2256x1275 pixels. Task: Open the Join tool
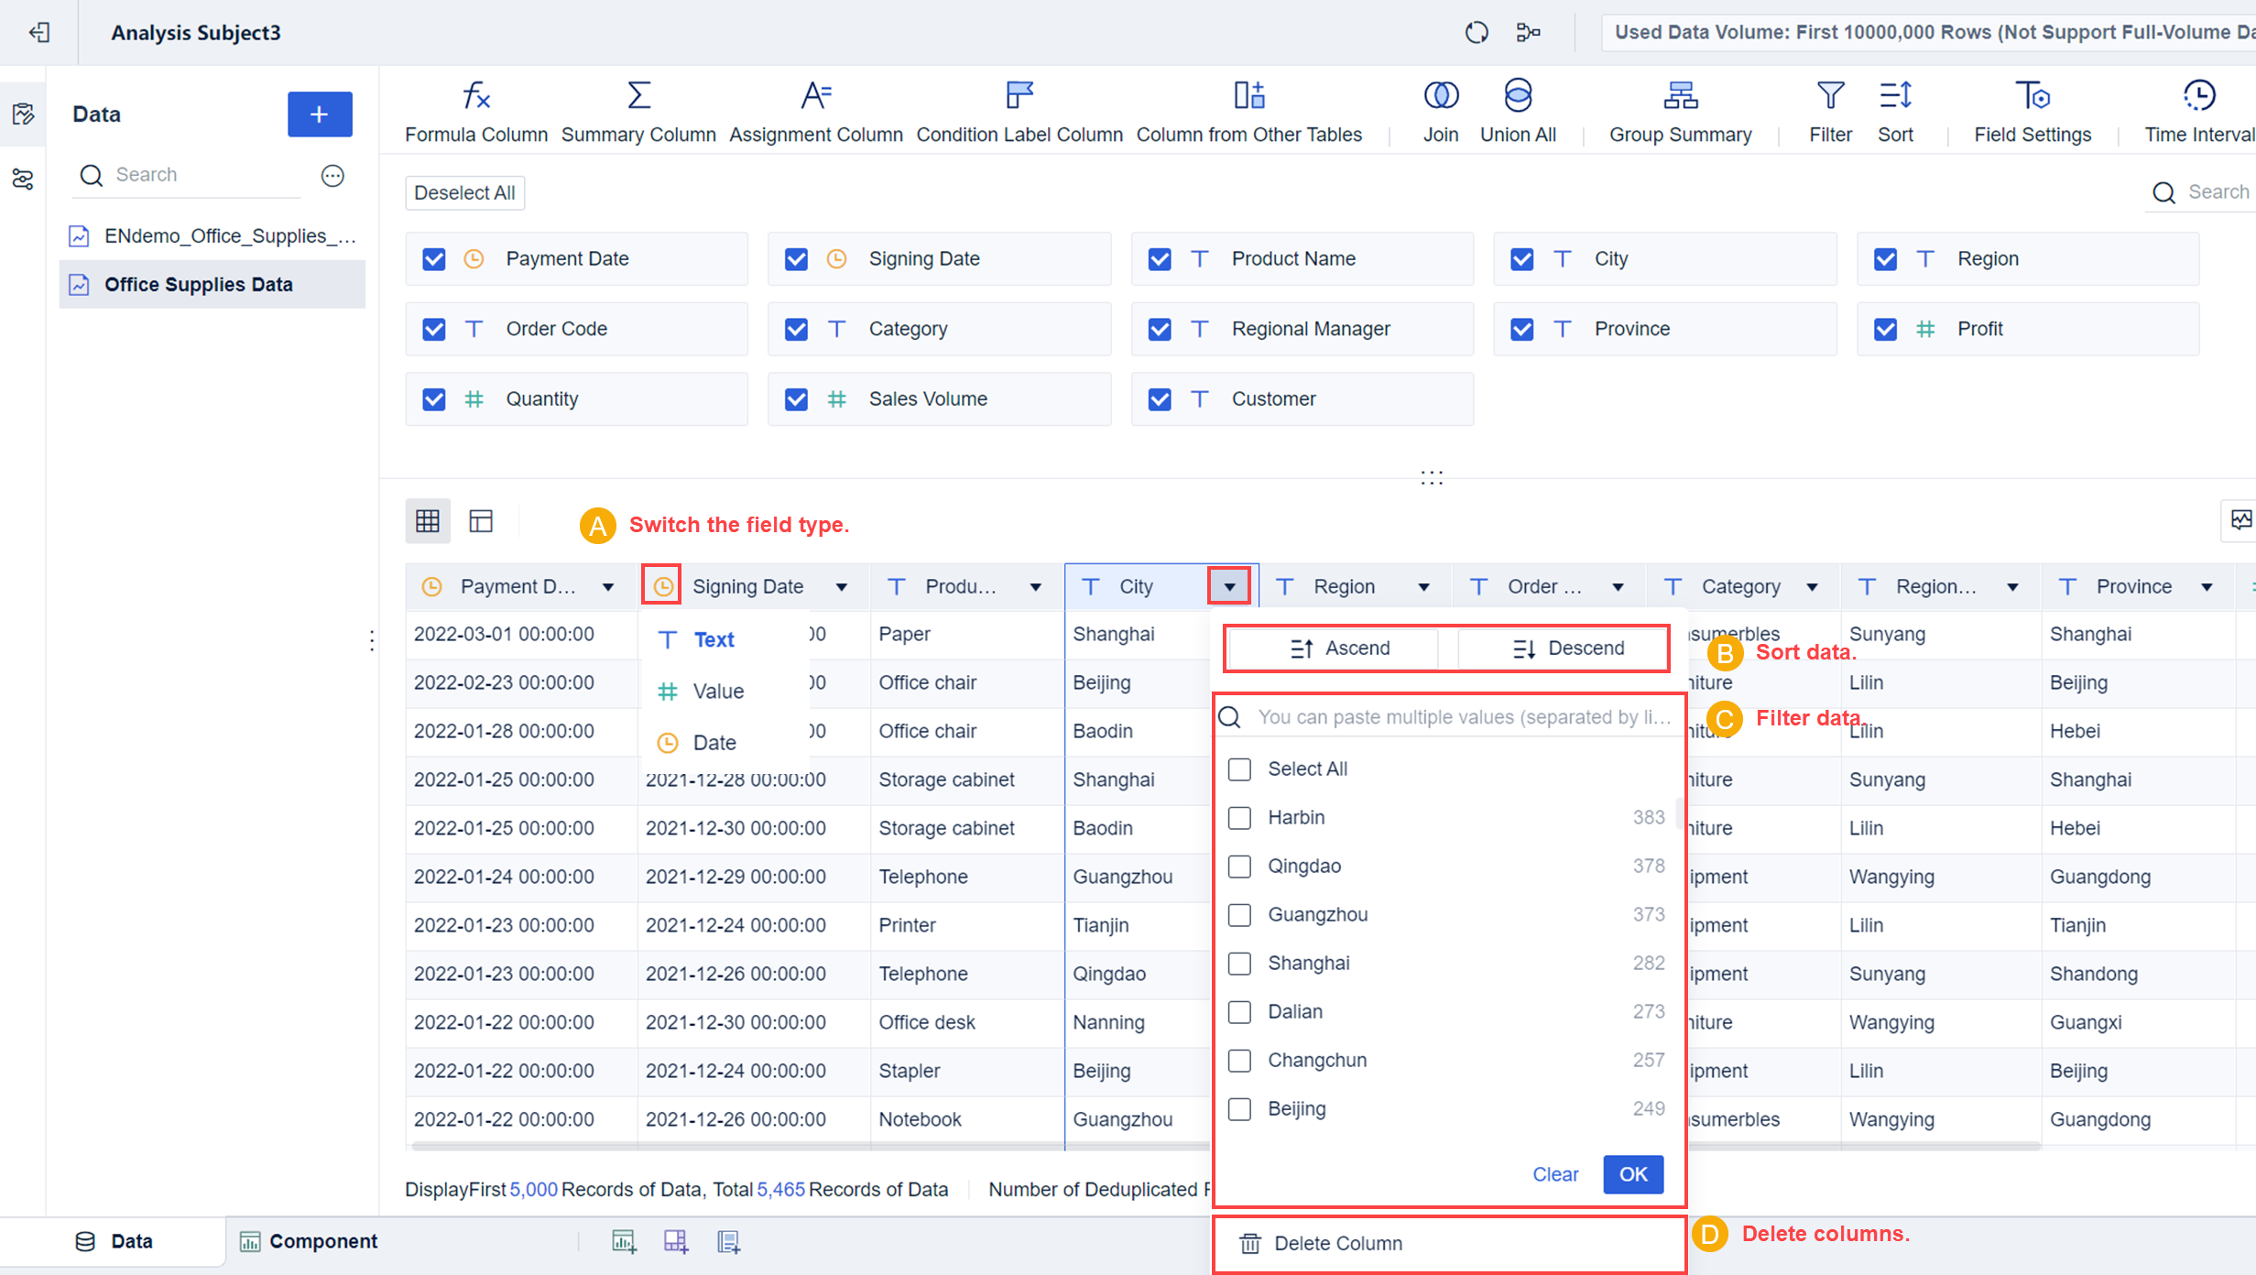click(1440, 110)
